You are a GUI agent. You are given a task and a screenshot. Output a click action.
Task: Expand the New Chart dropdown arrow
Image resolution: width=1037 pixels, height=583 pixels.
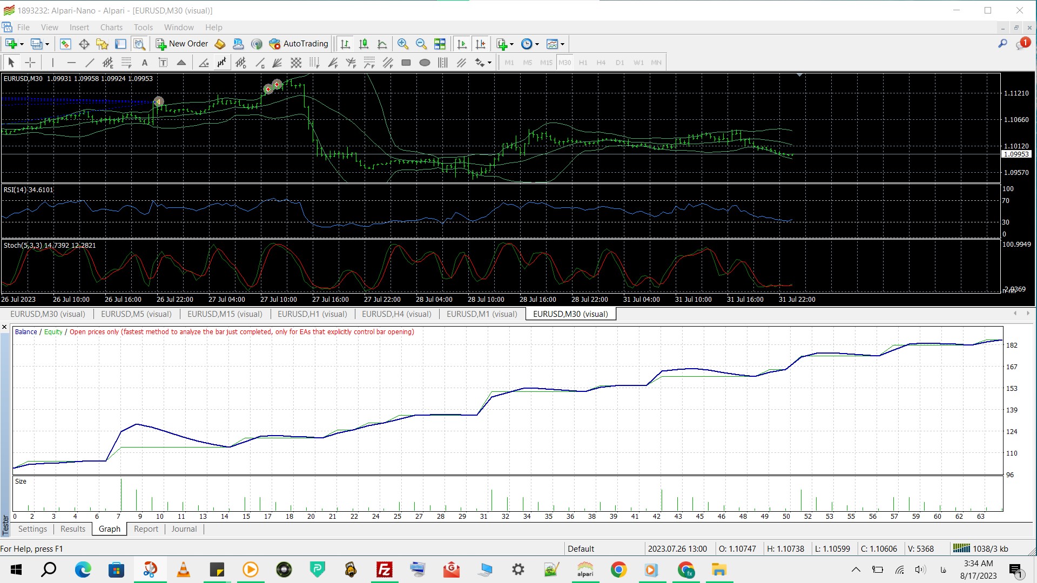click(22, 44)
